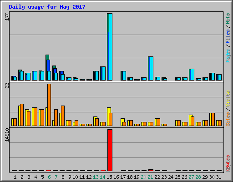233x182 pixels.
Task: Select day label 3 on the x-axis
Action: [x=29, y=177]
